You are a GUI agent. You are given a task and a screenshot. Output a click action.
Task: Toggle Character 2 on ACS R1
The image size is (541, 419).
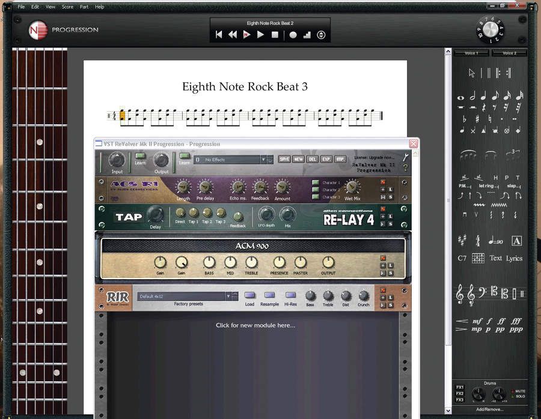pyautogui.click(x=316, y=190)
